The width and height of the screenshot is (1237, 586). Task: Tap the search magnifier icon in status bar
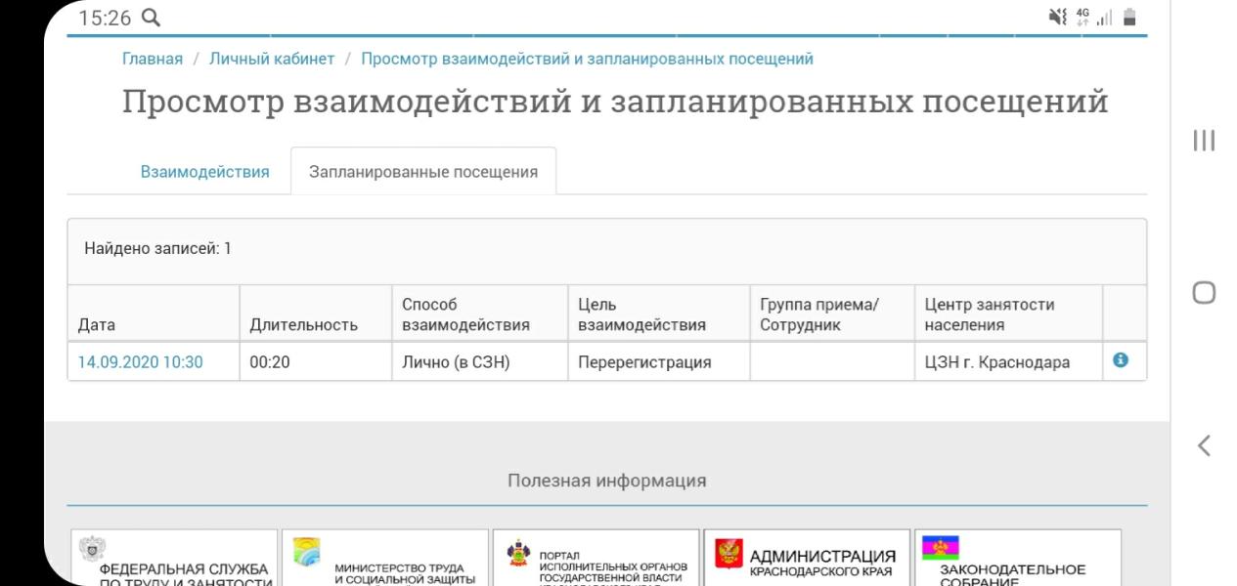tap(151, 18)
